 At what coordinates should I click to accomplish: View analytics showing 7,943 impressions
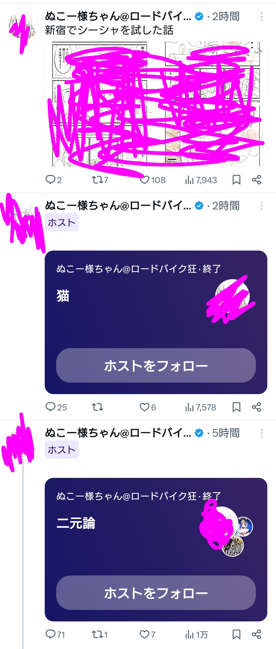tap(201, 180)
